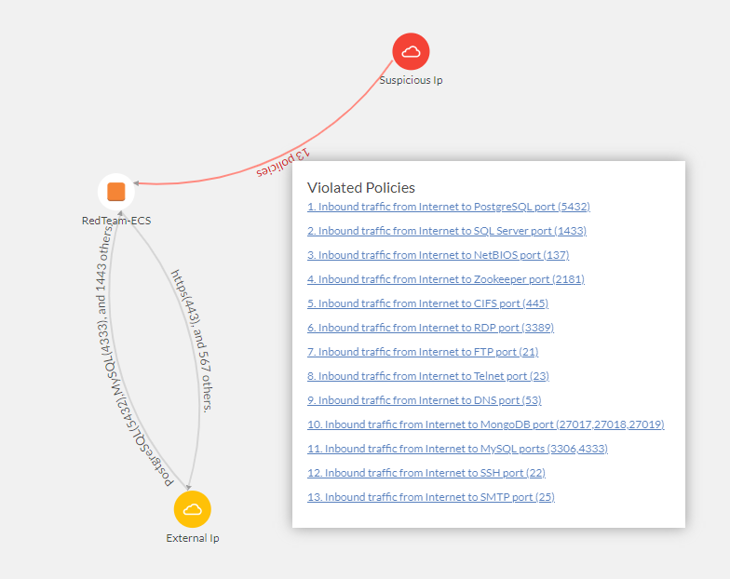The image size is (730, 579).
Task: Click the red Suspicious Ip cloud node
Action: point(411,51)
